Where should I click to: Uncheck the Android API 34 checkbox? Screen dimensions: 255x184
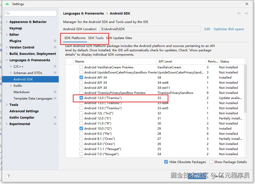tap(81, 77)
